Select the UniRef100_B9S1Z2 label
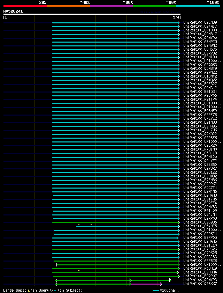 [x=200, y=172]
